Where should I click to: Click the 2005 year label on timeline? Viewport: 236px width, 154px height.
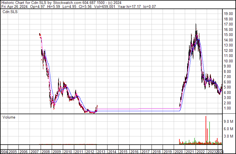13,152
